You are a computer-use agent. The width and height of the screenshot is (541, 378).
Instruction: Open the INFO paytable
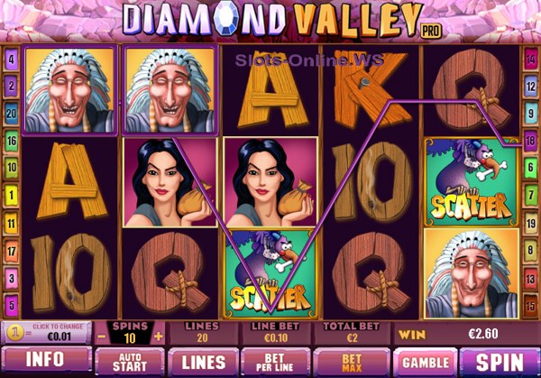pos(46,360)
